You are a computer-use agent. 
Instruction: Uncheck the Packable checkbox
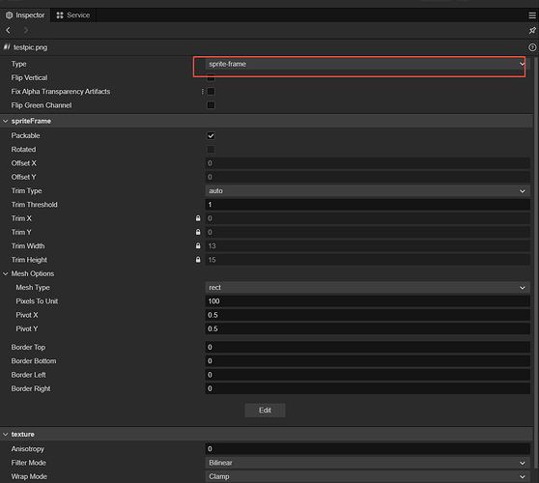point(212,136)
